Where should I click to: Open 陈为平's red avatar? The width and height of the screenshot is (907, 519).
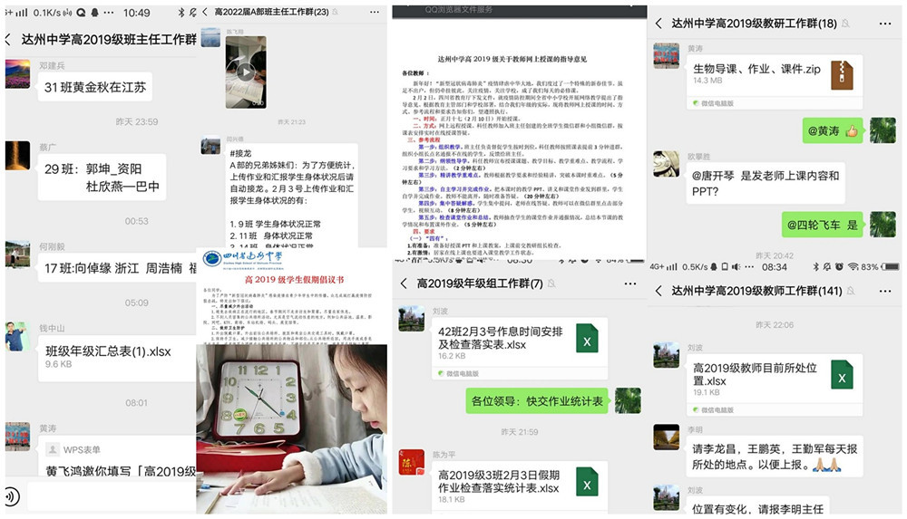411,463
